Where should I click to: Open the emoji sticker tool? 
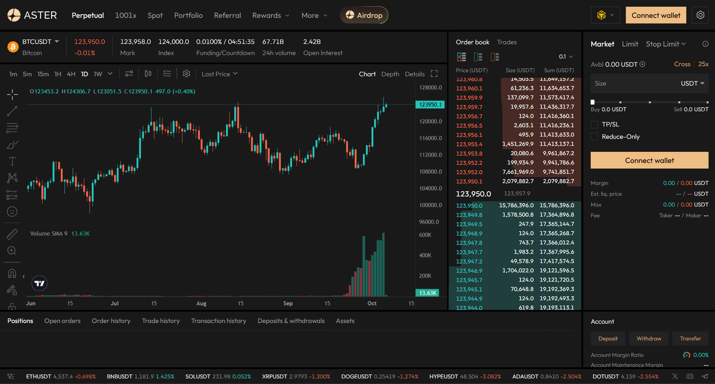(x=12, y=211)
